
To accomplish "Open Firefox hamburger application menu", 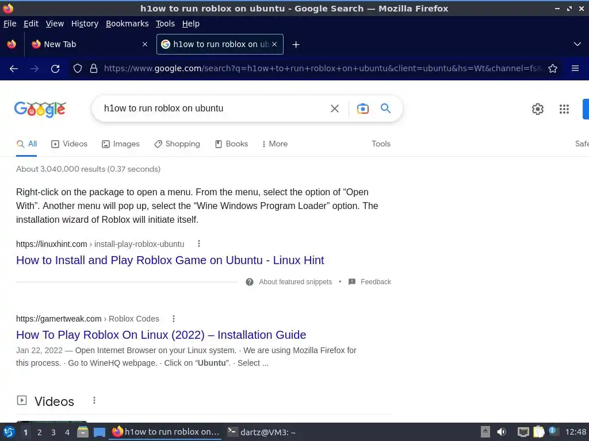I will (575, 68).
